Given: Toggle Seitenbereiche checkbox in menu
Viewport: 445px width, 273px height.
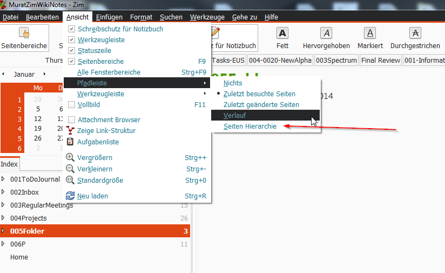Looking at the screenshot, I should click(x=71, y=62).
